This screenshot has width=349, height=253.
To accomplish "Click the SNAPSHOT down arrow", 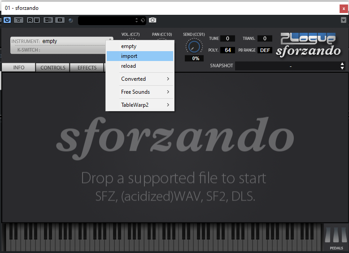I will pos(342,68).
